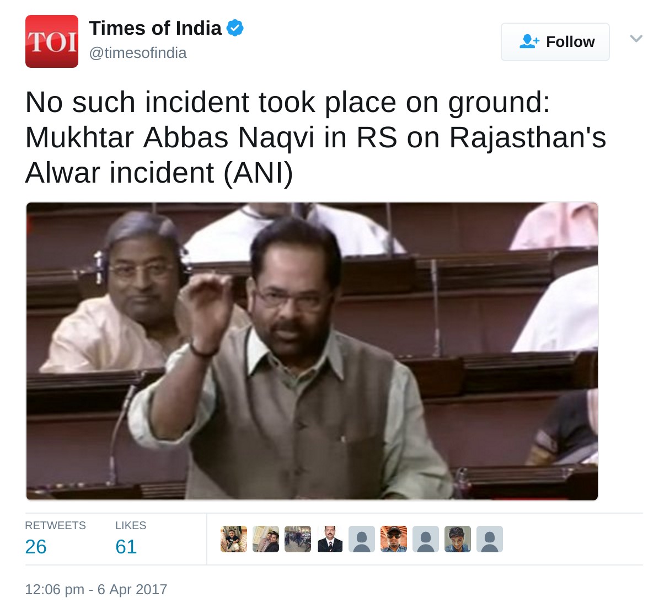Open last default gray silhouette avatar

point(490,539)
